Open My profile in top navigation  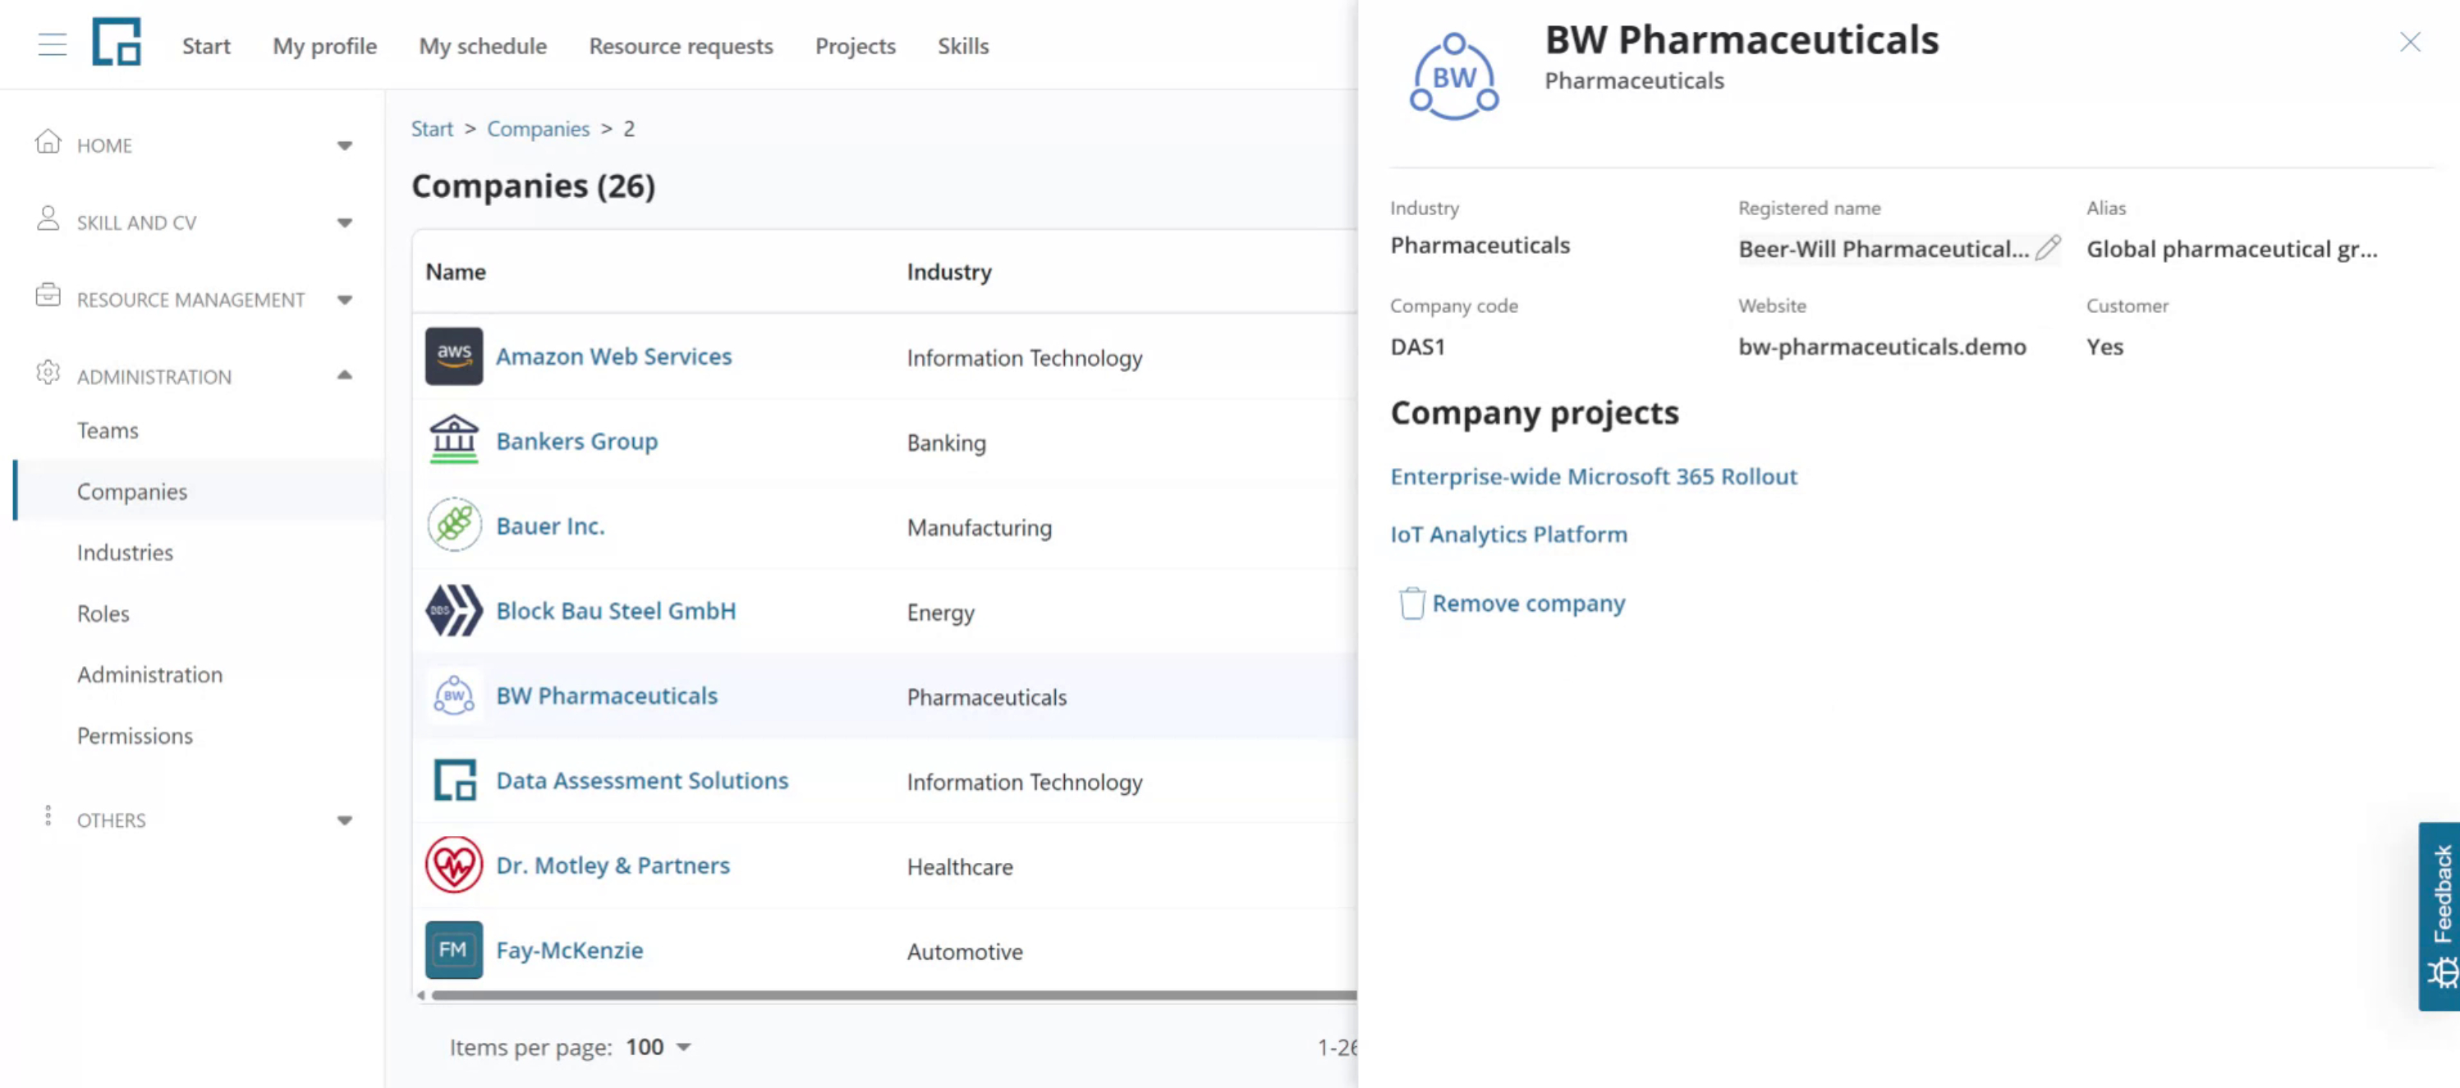click(324, 45)
